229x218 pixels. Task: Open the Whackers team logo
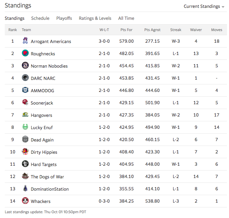[25, 201]
